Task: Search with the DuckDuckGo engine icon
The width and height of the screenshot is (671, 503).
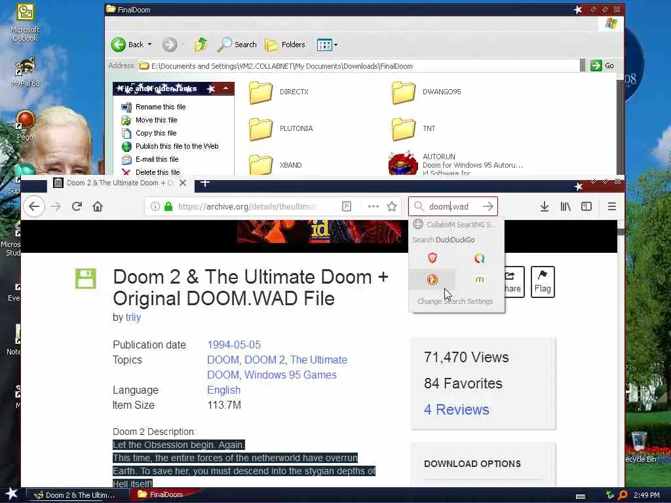Action: (x=432, y=279)
